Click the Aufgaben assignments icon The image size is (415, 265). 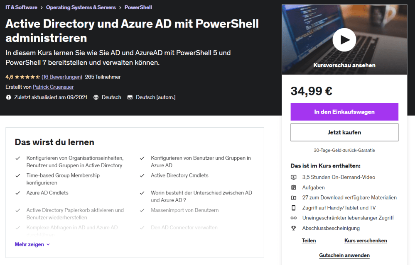coord(294,187)
